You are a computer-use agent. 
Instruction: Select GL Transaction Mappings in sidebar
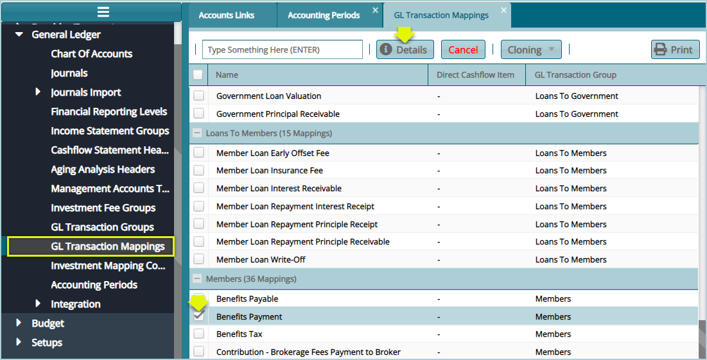91,246
